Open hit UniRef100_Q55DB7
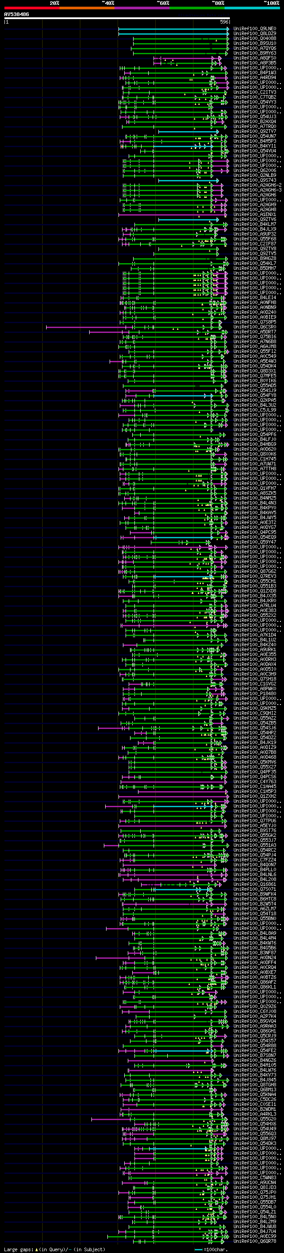 point(254,1202)
